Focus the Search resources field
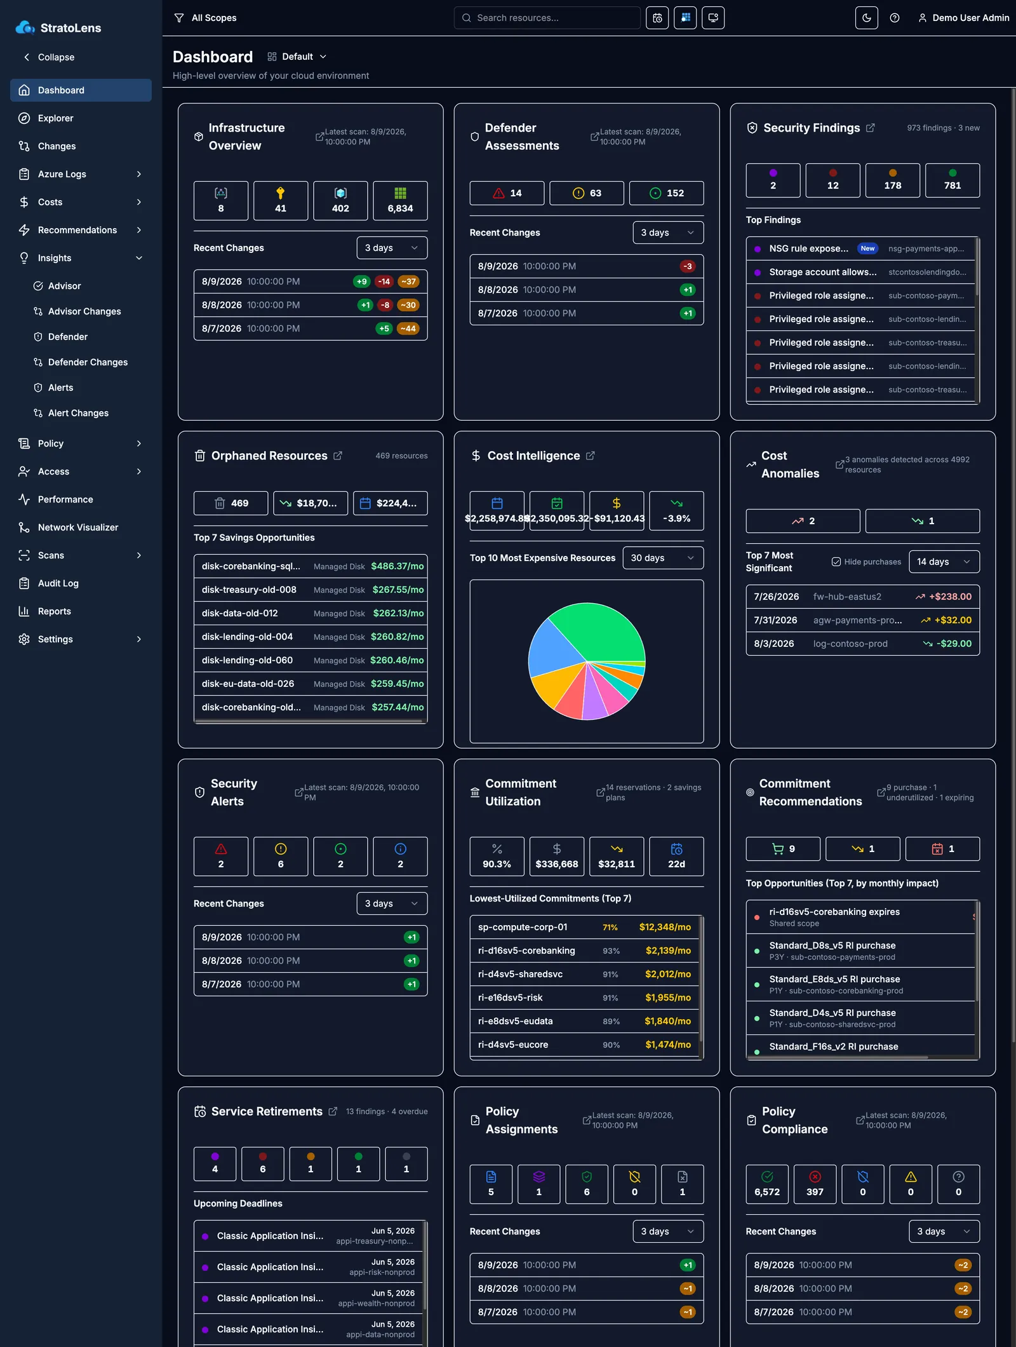The height and width of the screenshot is (1347, 1016). coord(547,18)
